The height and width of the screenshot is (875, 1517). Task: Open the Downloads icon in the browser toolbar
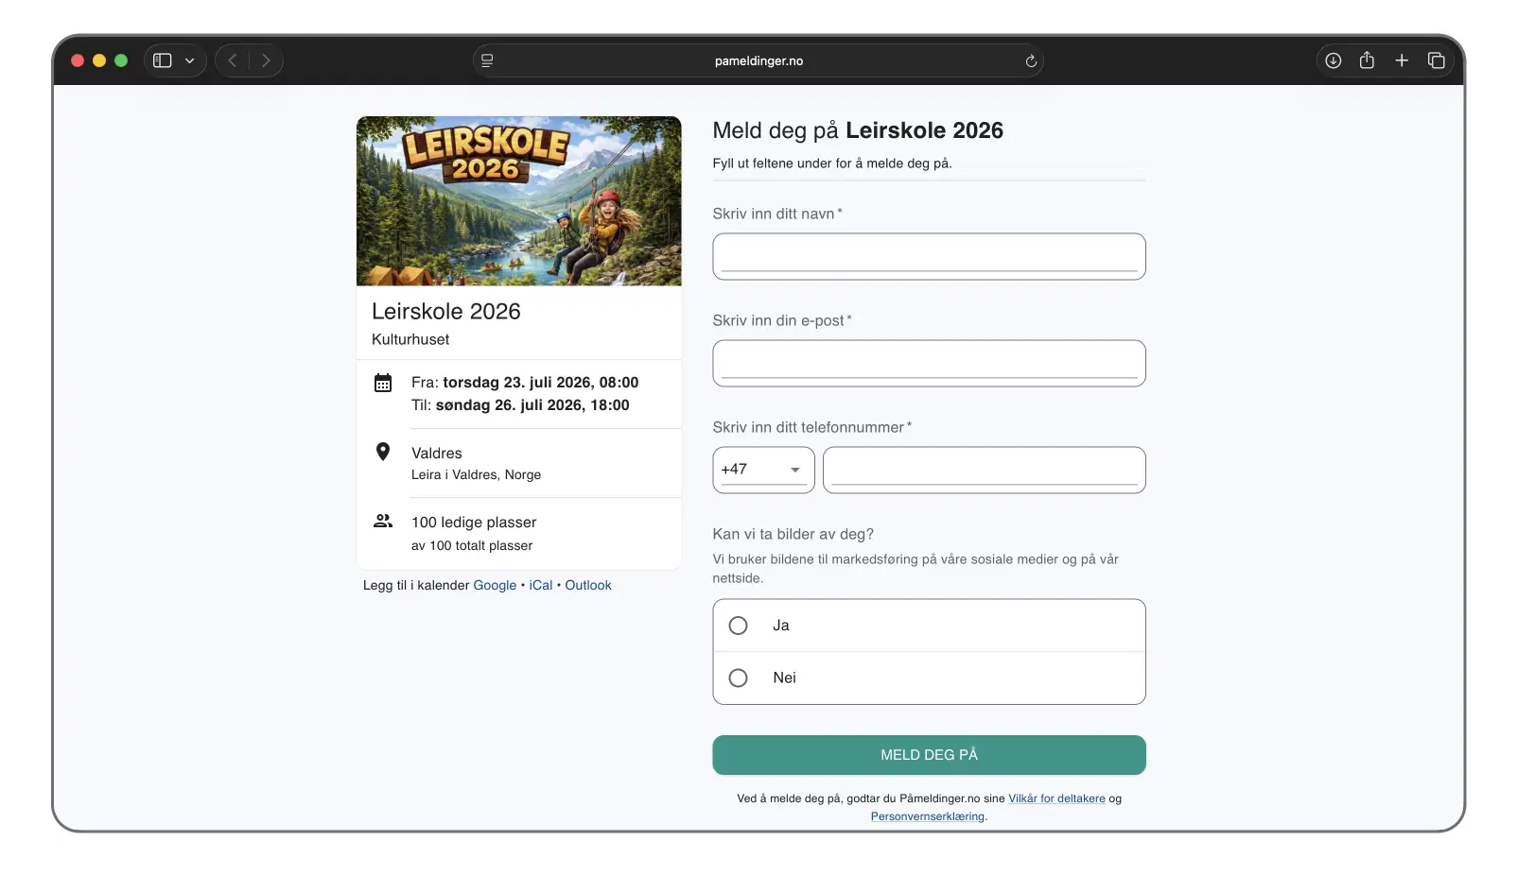tap(1333, 60)
